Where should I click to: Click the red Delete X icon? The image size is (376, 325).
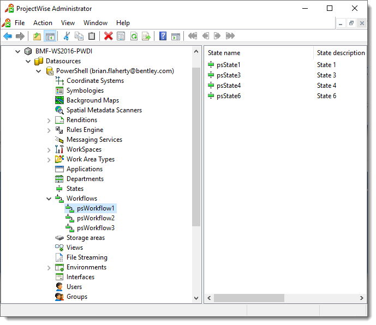coord(108,37)
